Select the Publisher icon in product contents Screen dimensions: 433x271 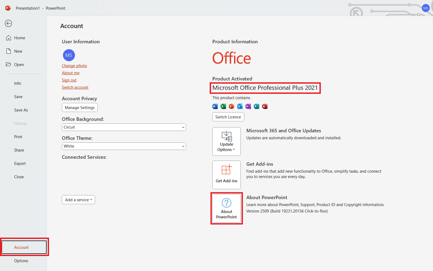[x=256, y=106]
